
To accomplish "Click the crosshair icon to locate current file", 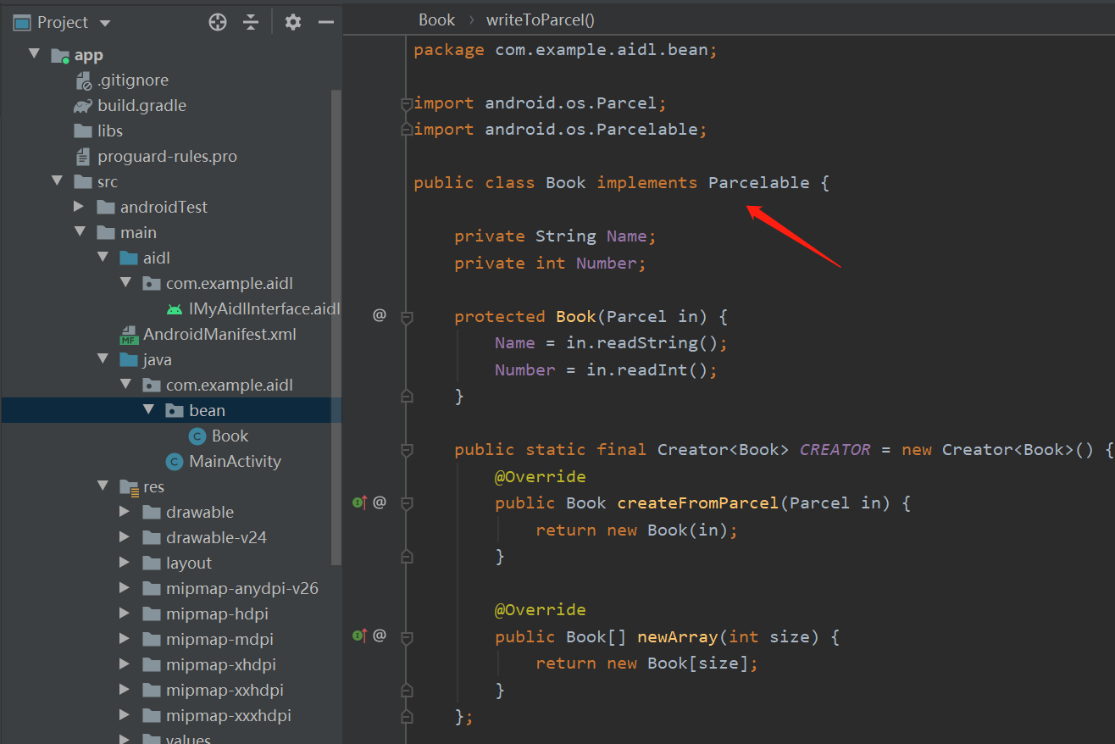I will coord(217,22).
